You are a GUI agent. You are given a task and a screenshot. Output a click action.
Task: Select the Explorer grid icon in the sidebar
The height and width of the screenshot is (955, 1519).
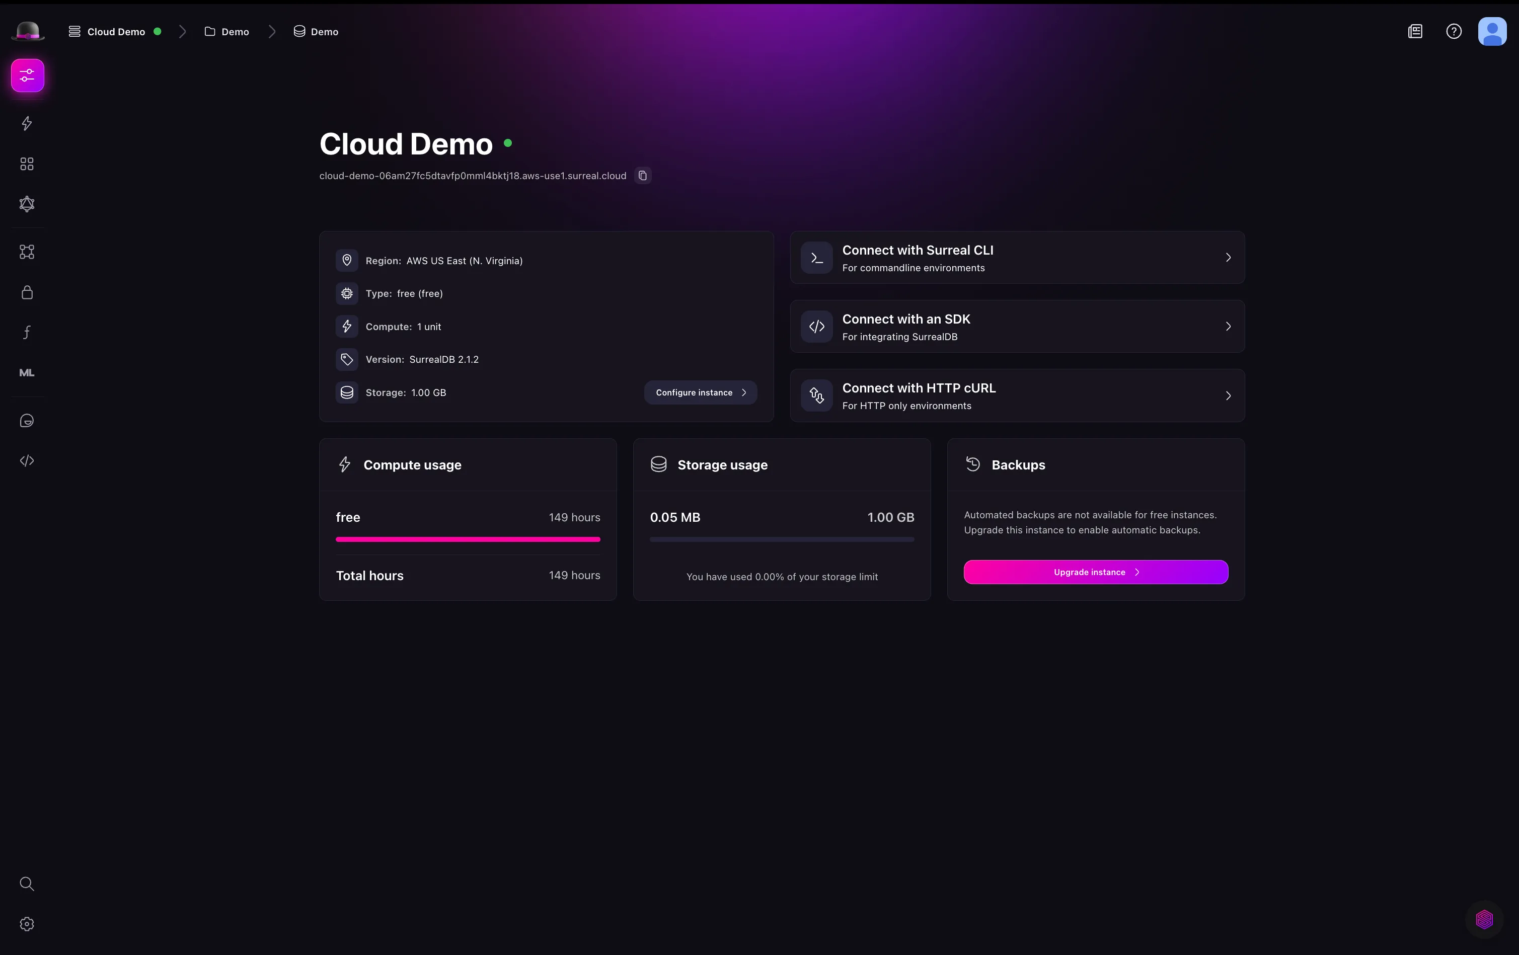point(27,164)
